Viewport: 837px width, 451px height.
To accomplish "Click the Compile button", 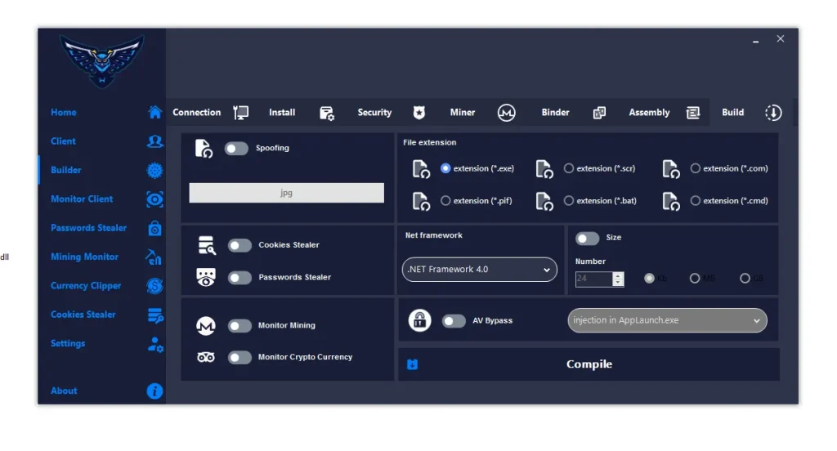I will coord(589,364).
